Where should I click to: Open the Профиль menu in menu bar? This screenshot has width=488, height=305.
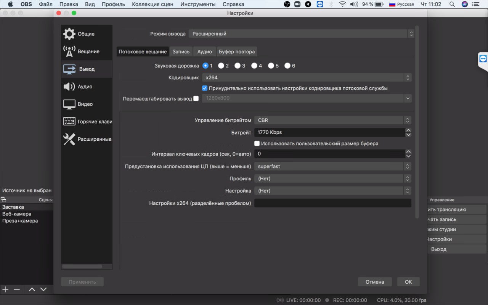(113, 4)
